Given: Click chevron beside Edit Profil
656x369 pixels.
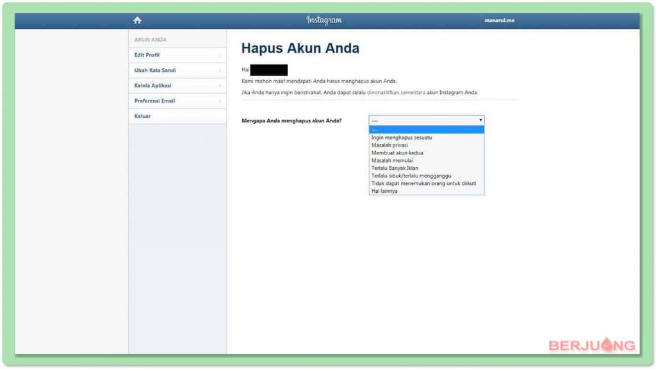Looking at the screenshot, I should point(220,55).
